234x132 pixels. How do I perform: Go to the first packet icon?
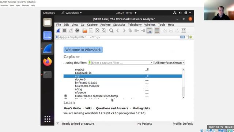coord(136,30)
